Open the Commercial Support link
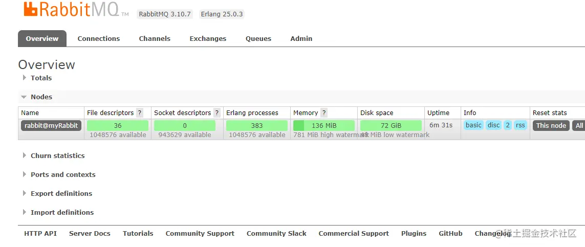Viewport: 585px width, 247px height. coord(354,234)
